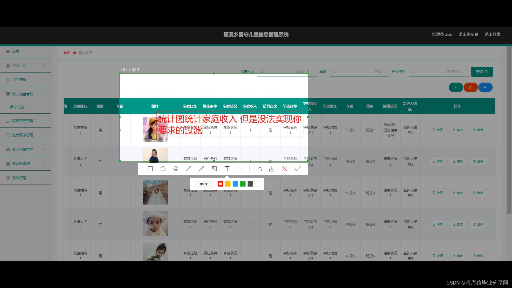Select the mosaic blur tool

pos(214,169)
